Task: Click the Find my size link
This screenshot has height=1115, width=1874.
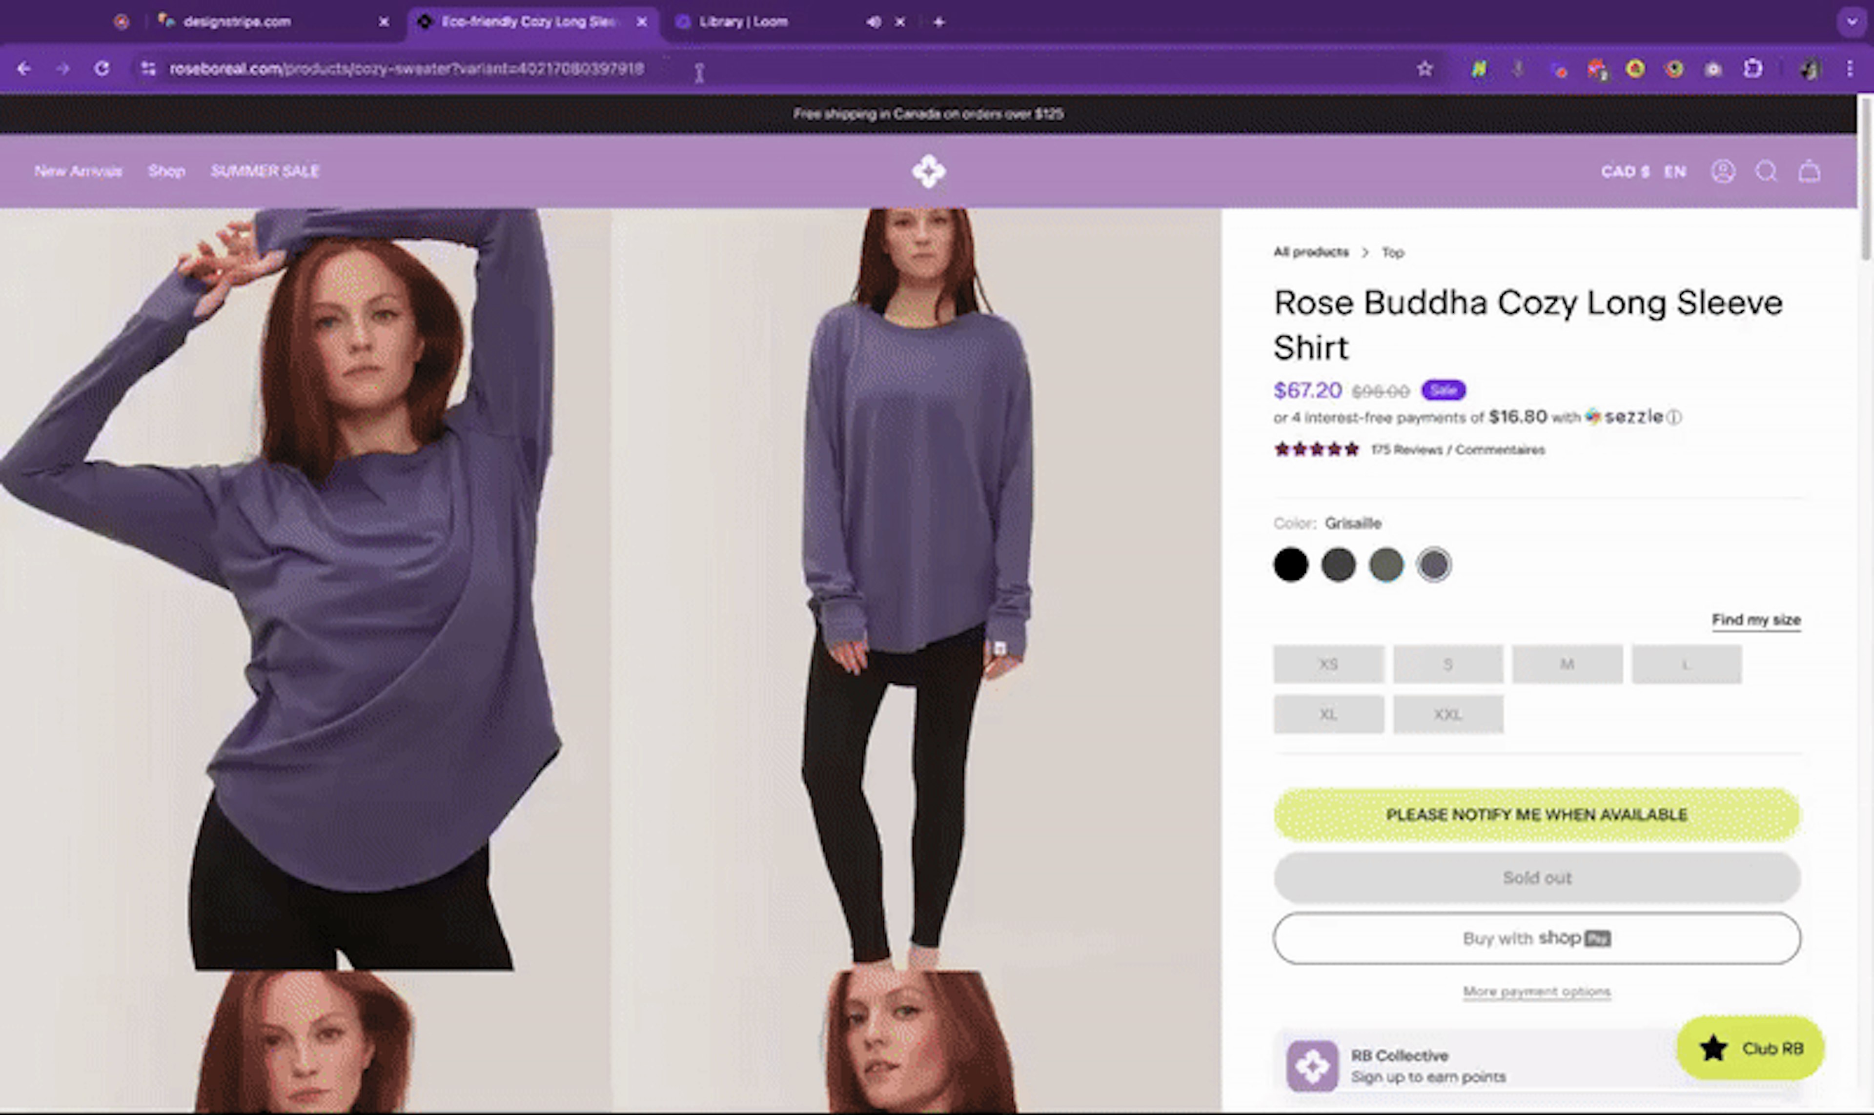Action: pyautogui.click(x=1756, y=620)
